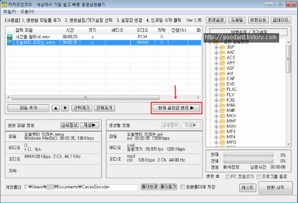Click the M4A folder icon
Viewport: 298px width, 203px height.
[x=223, y=105]
